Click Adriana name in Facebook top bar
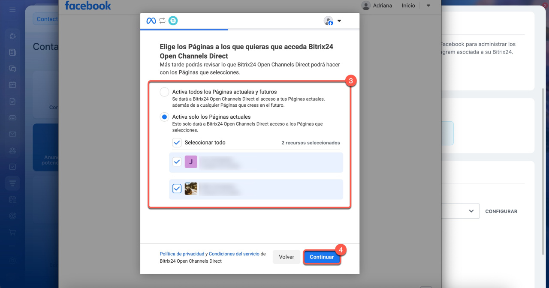This screenshot has height=288, width=549. pos(383,6)
